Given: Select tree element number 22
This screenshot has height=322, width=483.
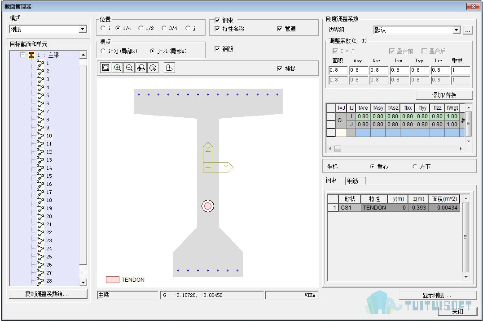Looking at the screenshot, I should coord(49,232).
